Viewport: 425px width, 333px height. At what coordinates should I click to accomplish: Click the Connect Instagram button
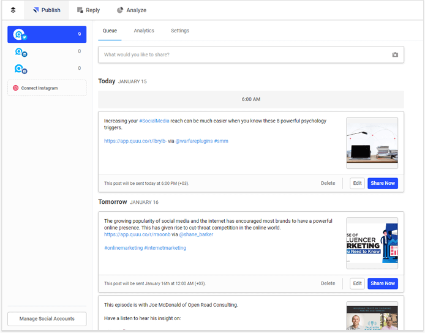[x=47, y=88]
